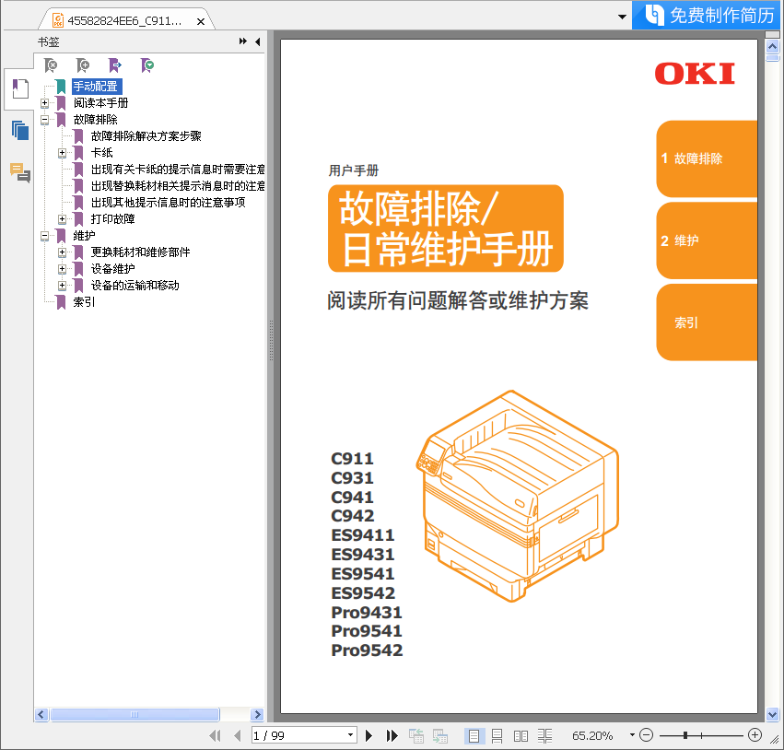Viewport: 784px width, 750px height.
Task: Click the orange 索引 page tab
Action: tap(707, 322)
